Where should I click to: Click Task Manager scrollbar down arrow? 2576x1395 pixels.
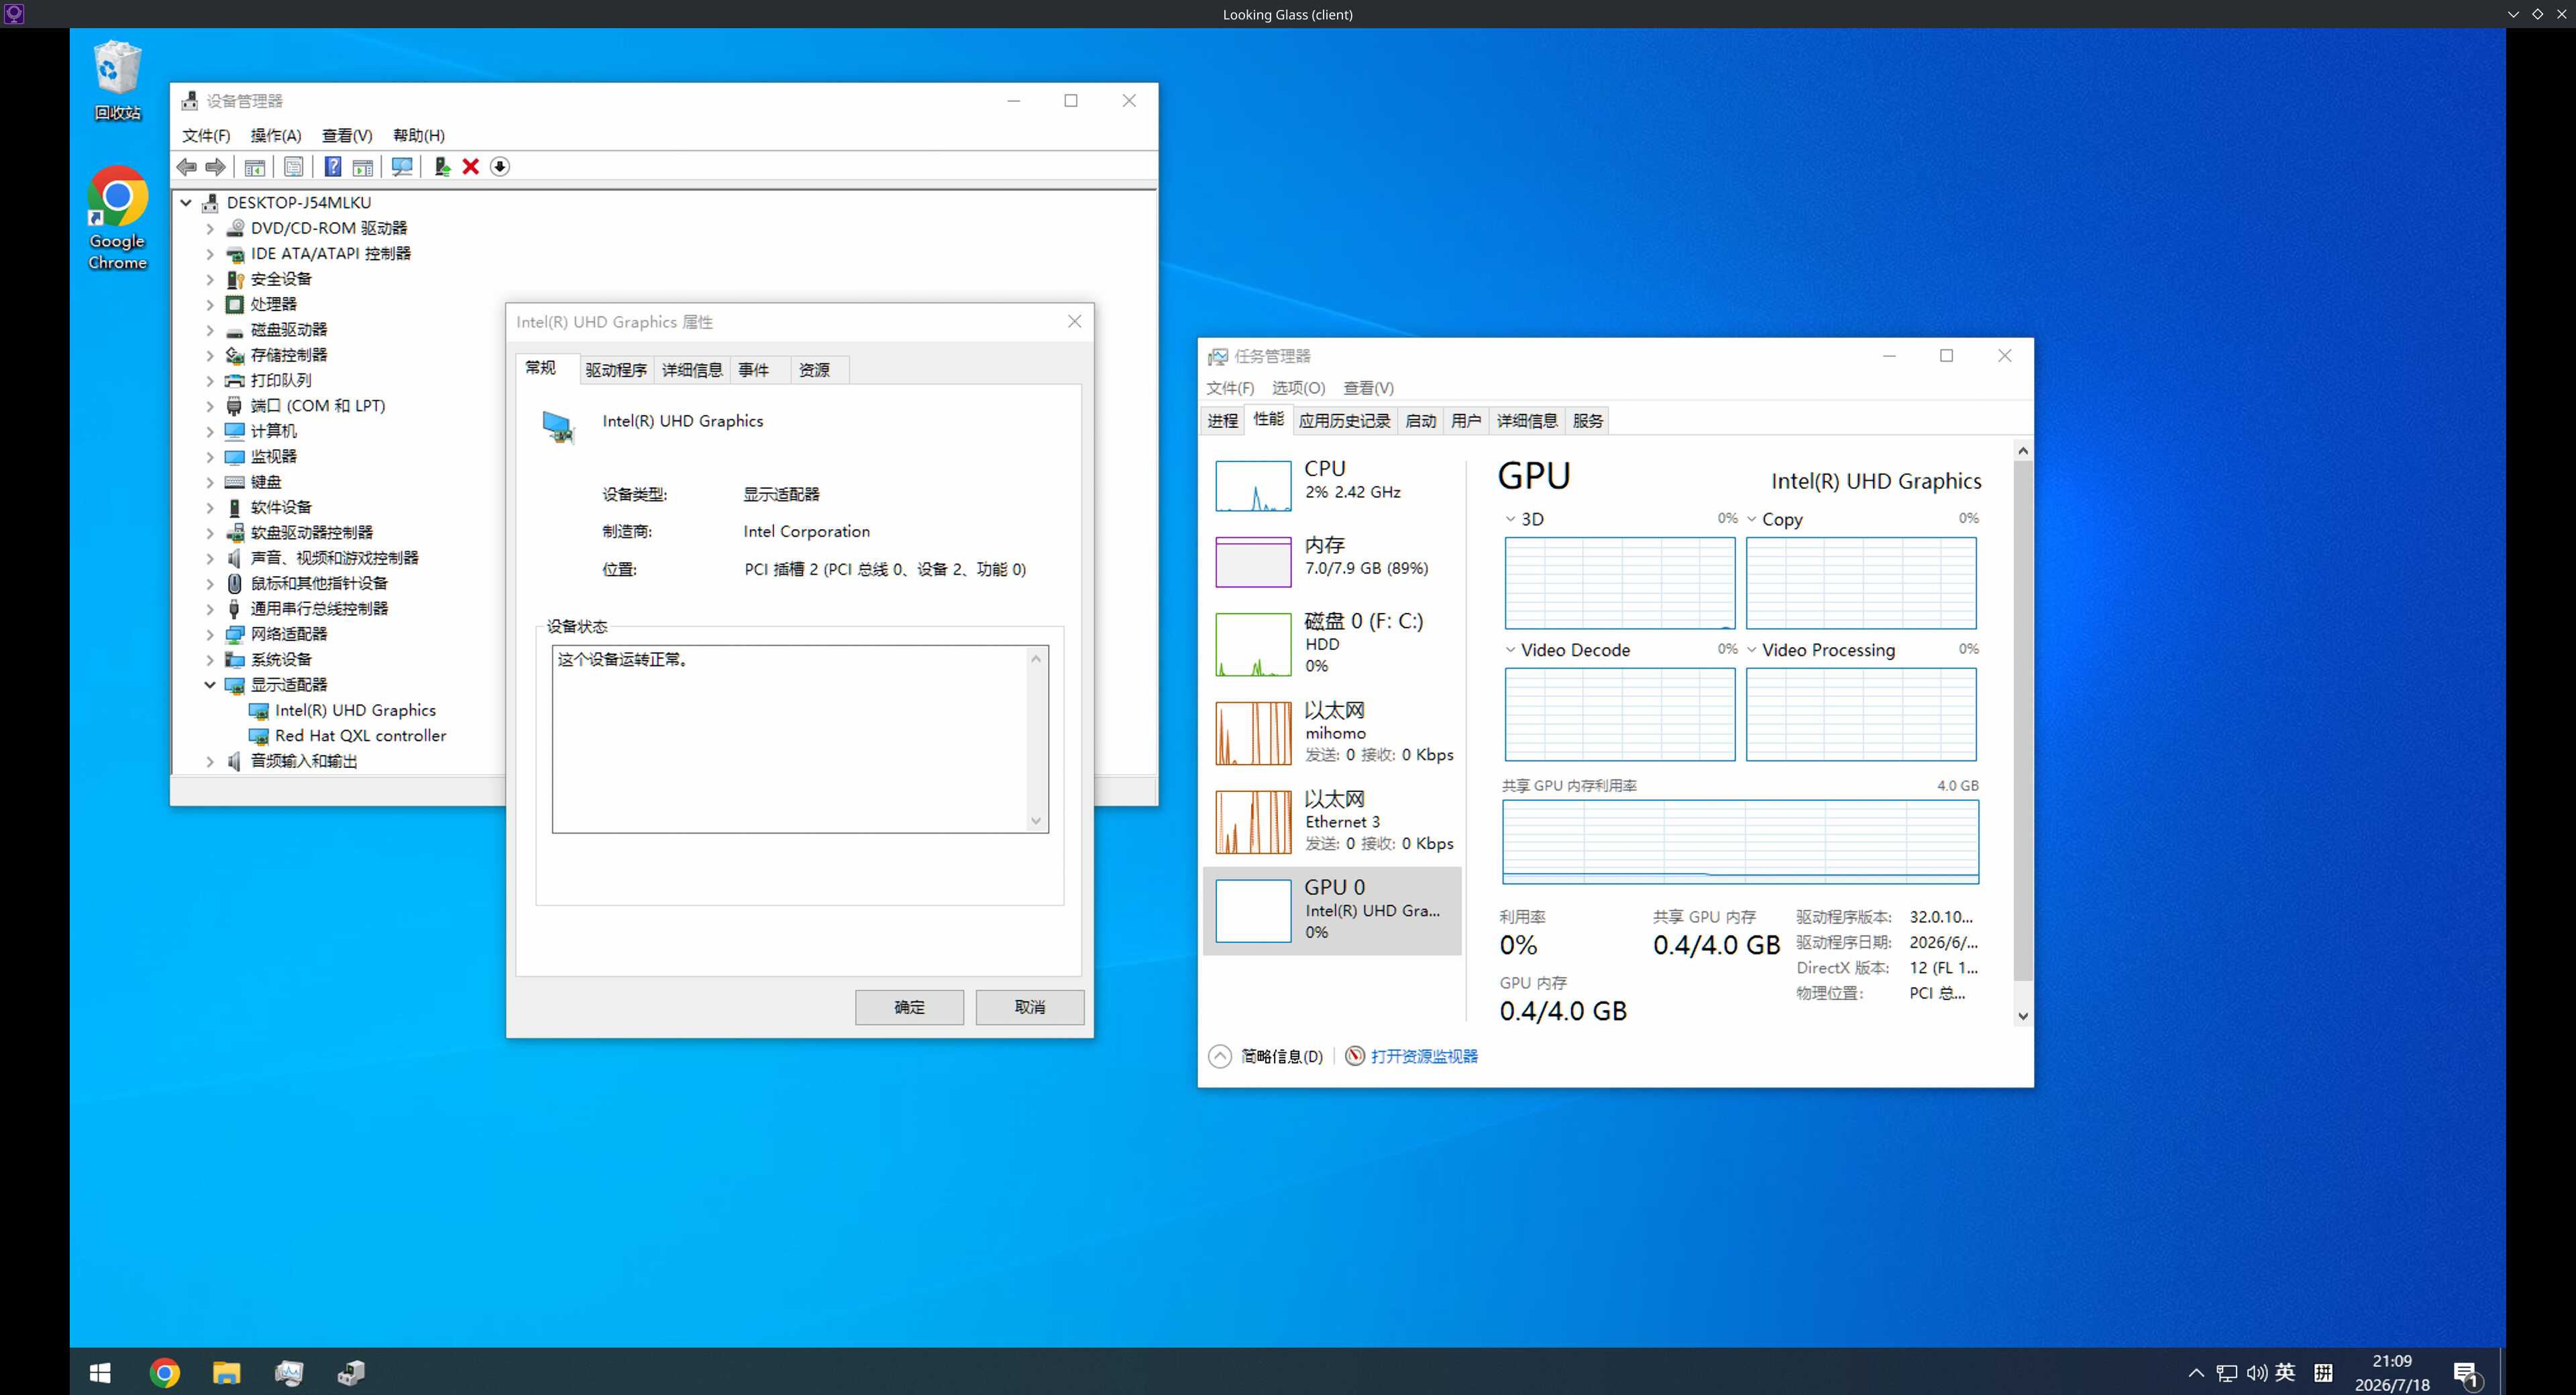(x=2023, y=1016)
